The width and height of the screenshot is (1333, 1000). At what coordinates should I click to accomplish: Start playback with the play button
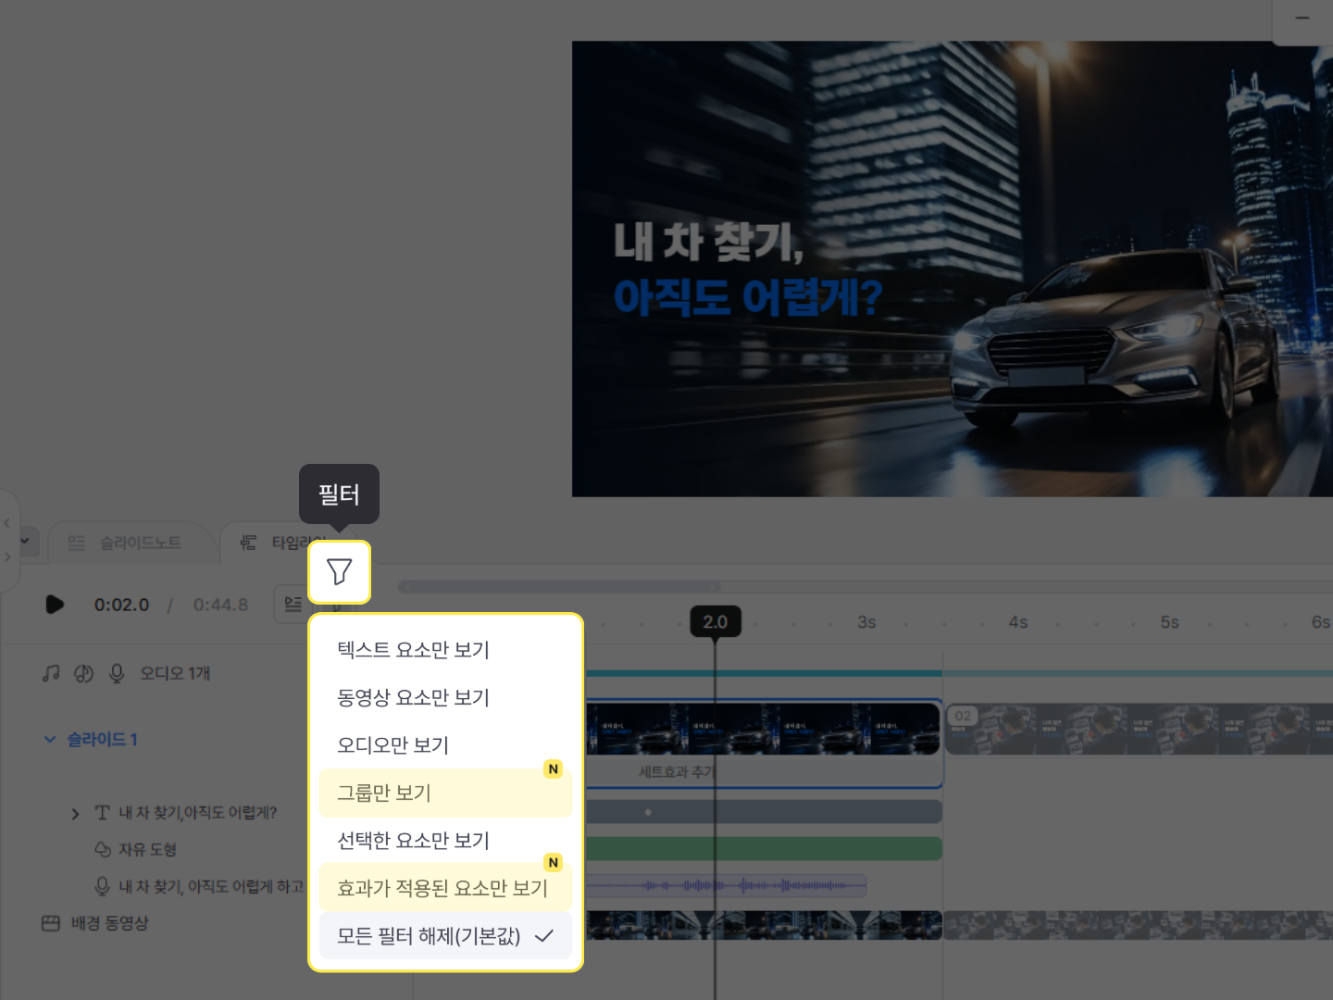55,605
